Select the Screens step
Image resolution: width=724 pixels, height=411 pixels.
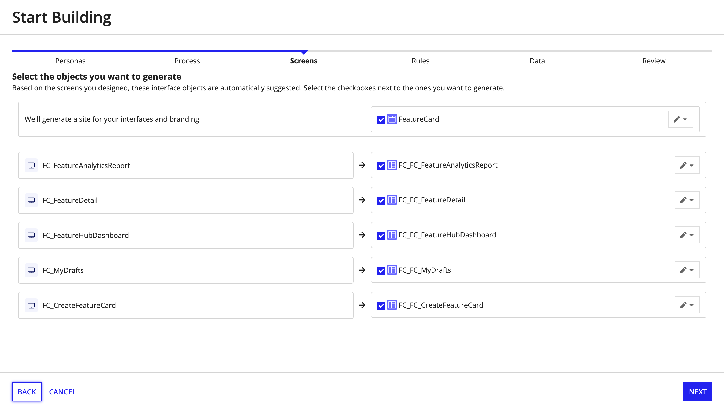304,61
